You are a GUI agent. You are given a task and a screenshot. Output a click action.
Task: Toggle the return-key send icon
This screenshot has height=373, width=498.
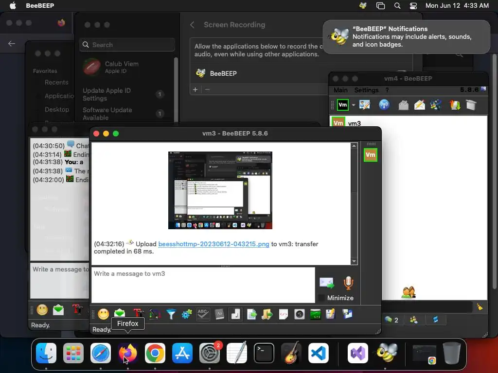tap(235, 314)
